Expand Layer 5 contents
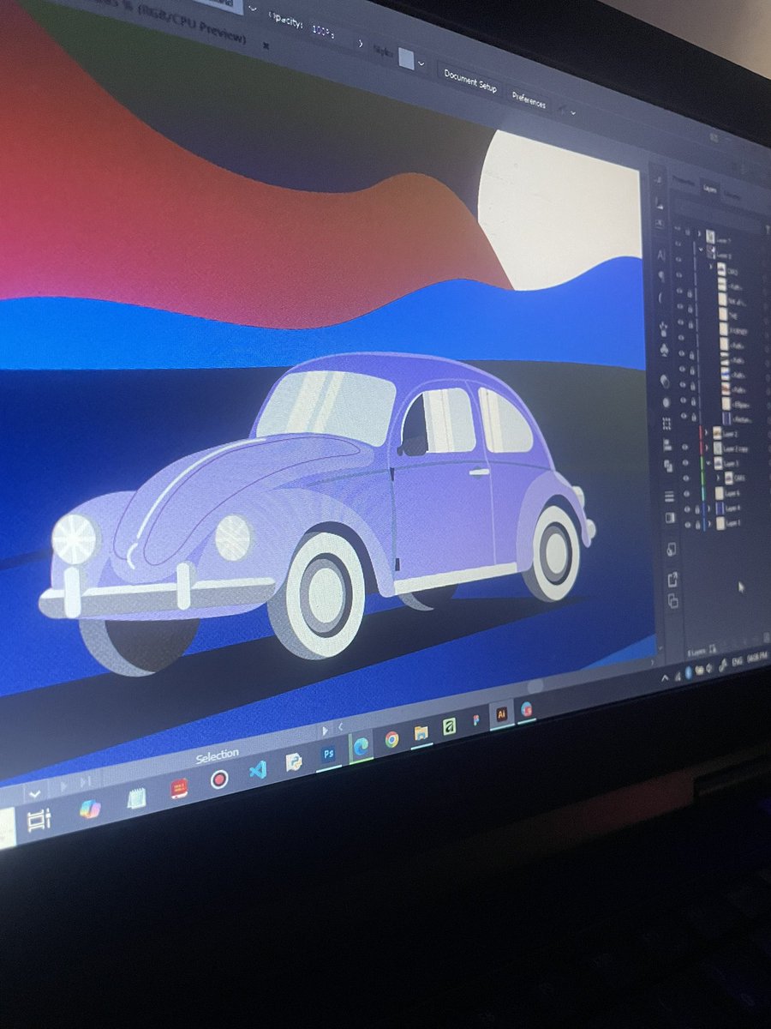 709,524
